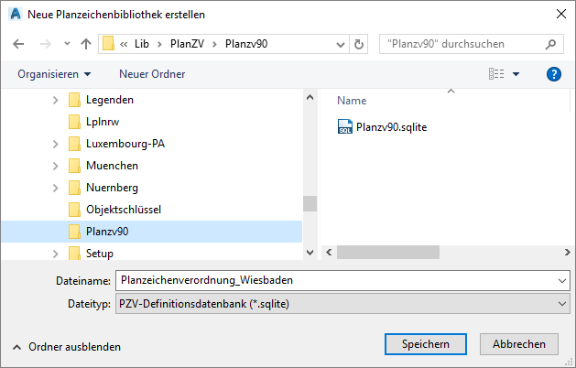Change view layout icon

tap(496, 73)
